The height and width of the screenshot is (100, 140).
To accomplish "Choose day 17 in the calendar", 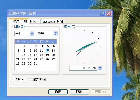I will pos(36,55).
